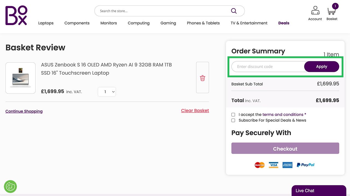Image resolution: width=350 pixels, height=196 pixels.
Task: Click the Visa payment icon
Action: (x=273, y=165)
